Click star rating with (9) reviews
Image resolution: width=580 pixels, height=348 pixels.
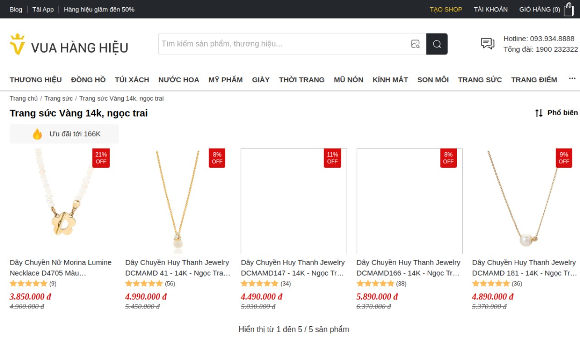coord(33,284)
